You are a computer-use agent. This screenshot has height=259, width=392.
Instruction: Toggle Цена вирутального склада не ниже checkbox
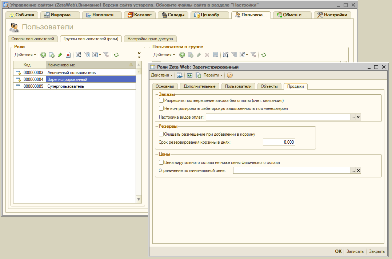coord(161,163)
